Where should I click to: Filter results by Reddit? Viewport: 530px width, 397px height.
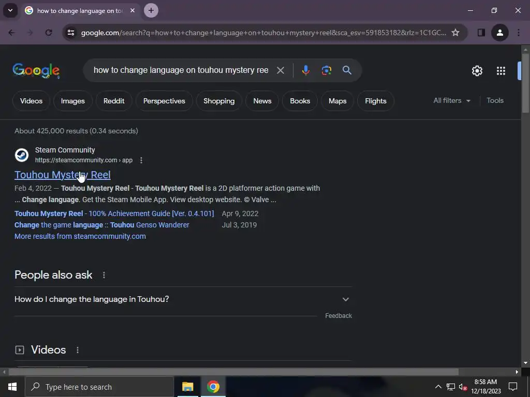click(114, 101)
